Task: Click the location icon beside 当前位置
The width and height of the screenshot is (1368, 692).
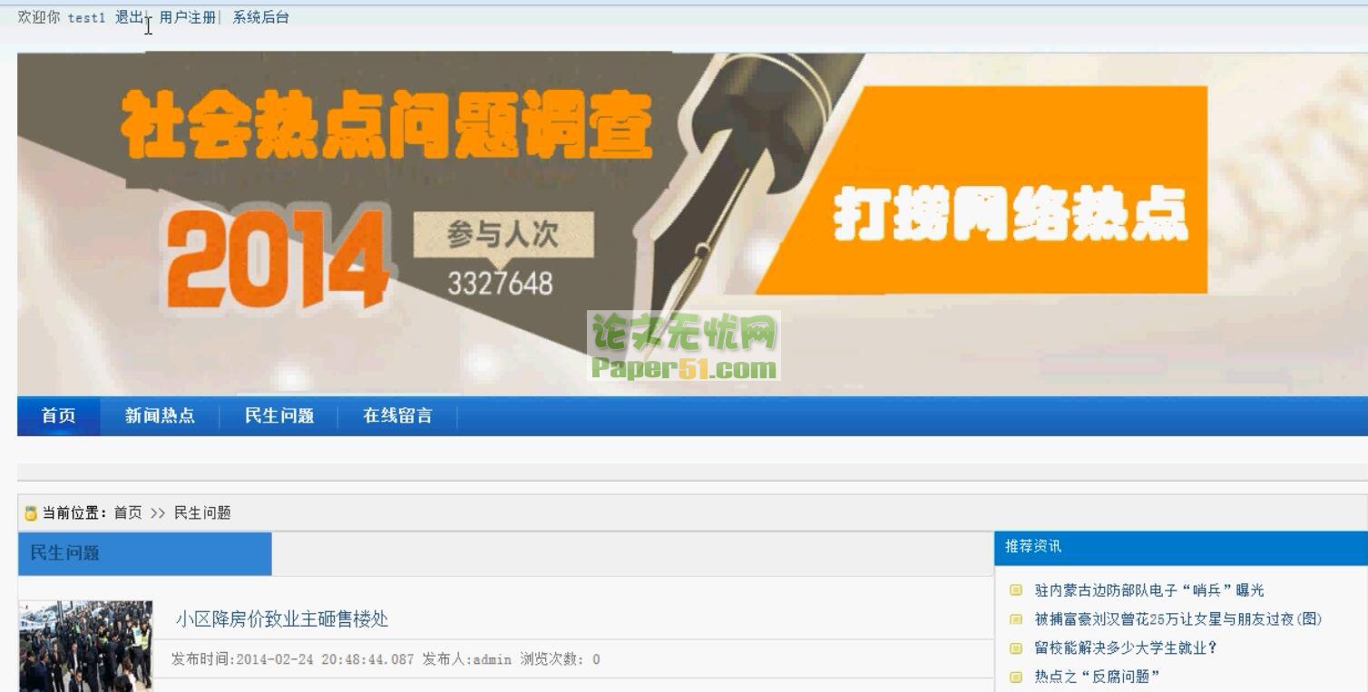Action: [31, 513]
